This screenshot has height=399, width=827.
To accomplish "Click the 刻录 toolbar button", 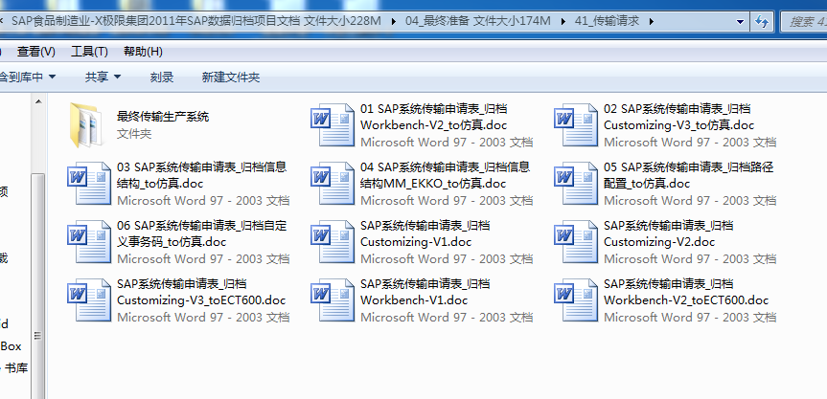I will pyautogui.click(x=162, y=78).
